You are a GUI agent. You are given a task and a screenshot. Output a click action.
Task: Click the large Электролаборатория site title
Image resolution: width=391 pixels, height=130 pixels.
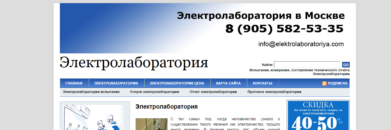tap(134, 62)
